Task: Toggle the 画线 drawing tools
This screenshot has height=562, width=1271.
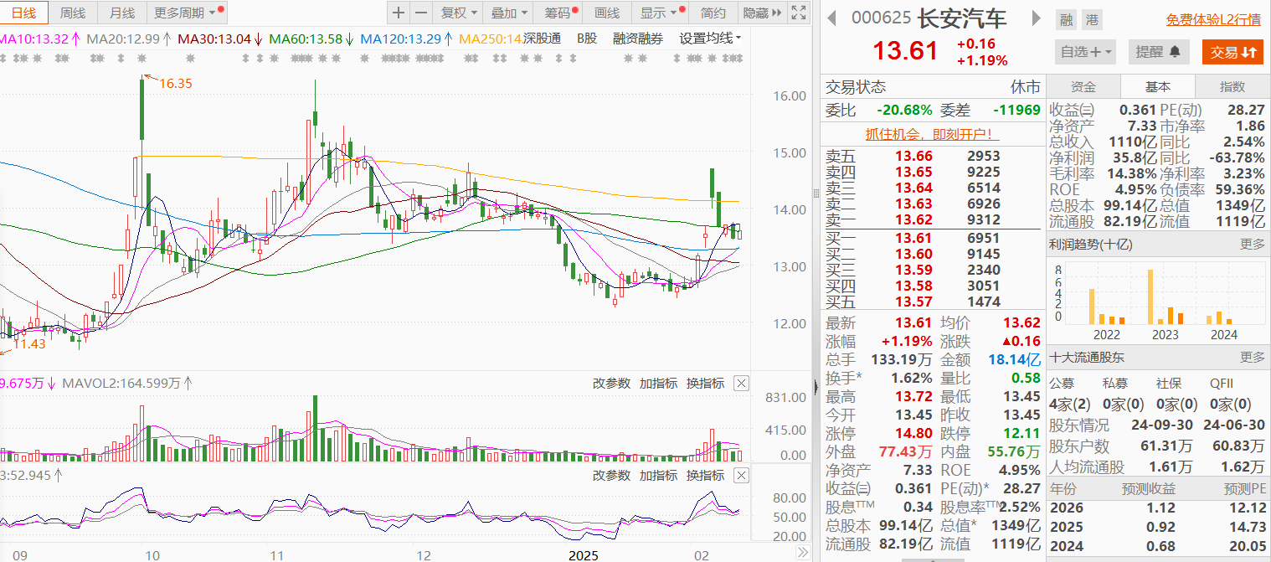Action: [607, 13]
